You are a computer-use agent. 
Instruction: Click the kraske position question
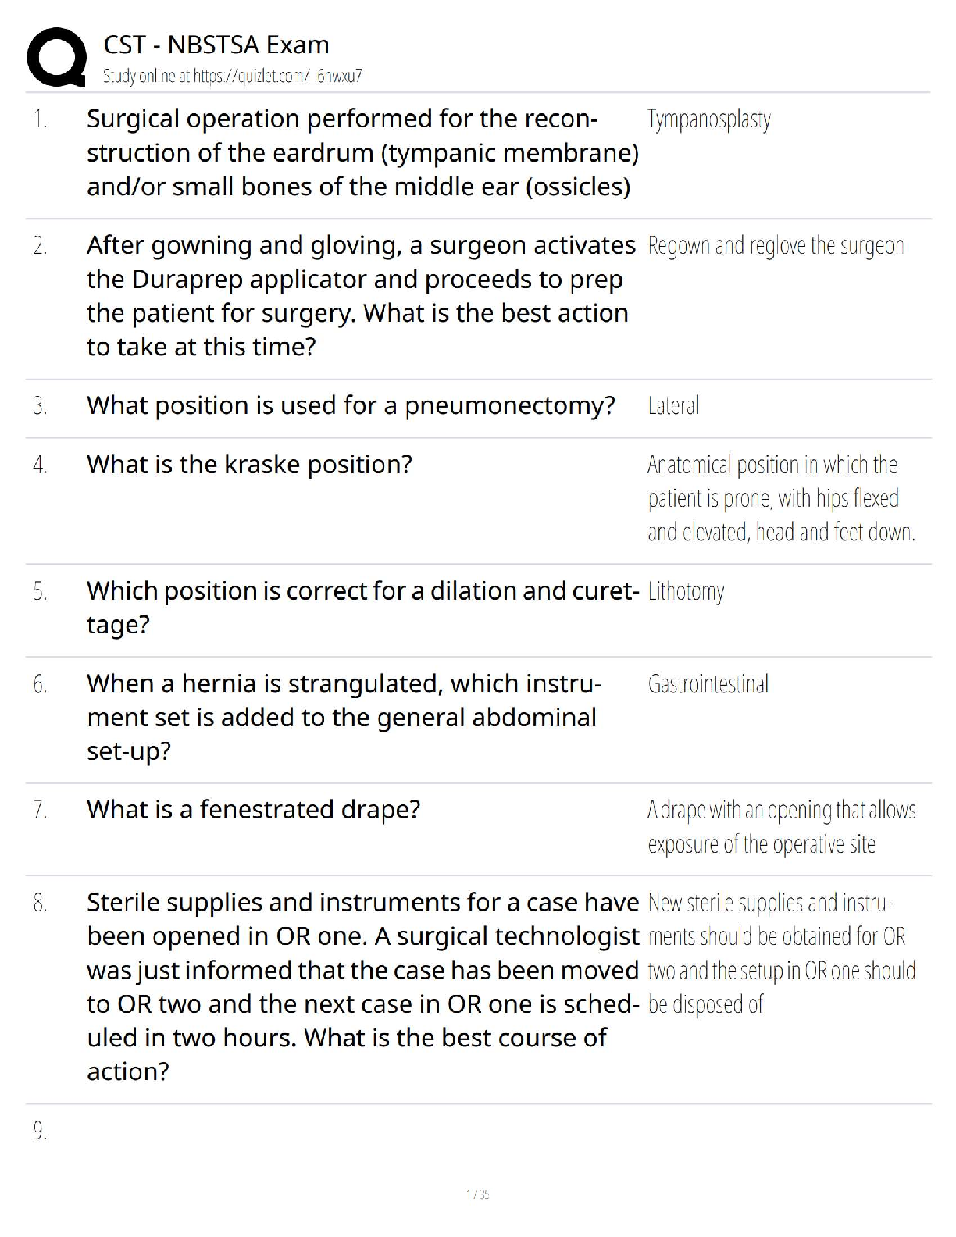(x=249, y=465)
